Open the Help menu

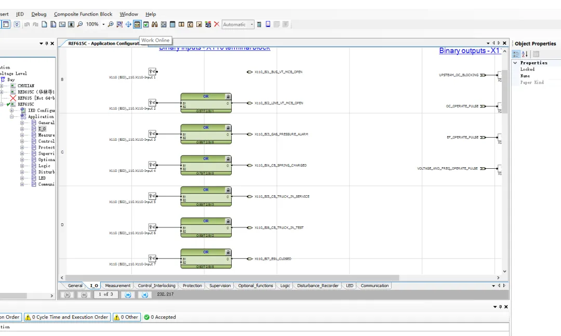click(x=151, y=14)
